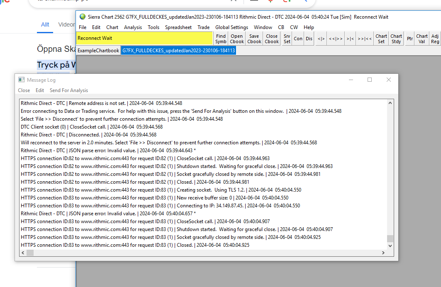Maximize the Message Log window
Image resolution: width=441 pixels, height=287 pixels.
pyautogui.click(x=370, y=80)
